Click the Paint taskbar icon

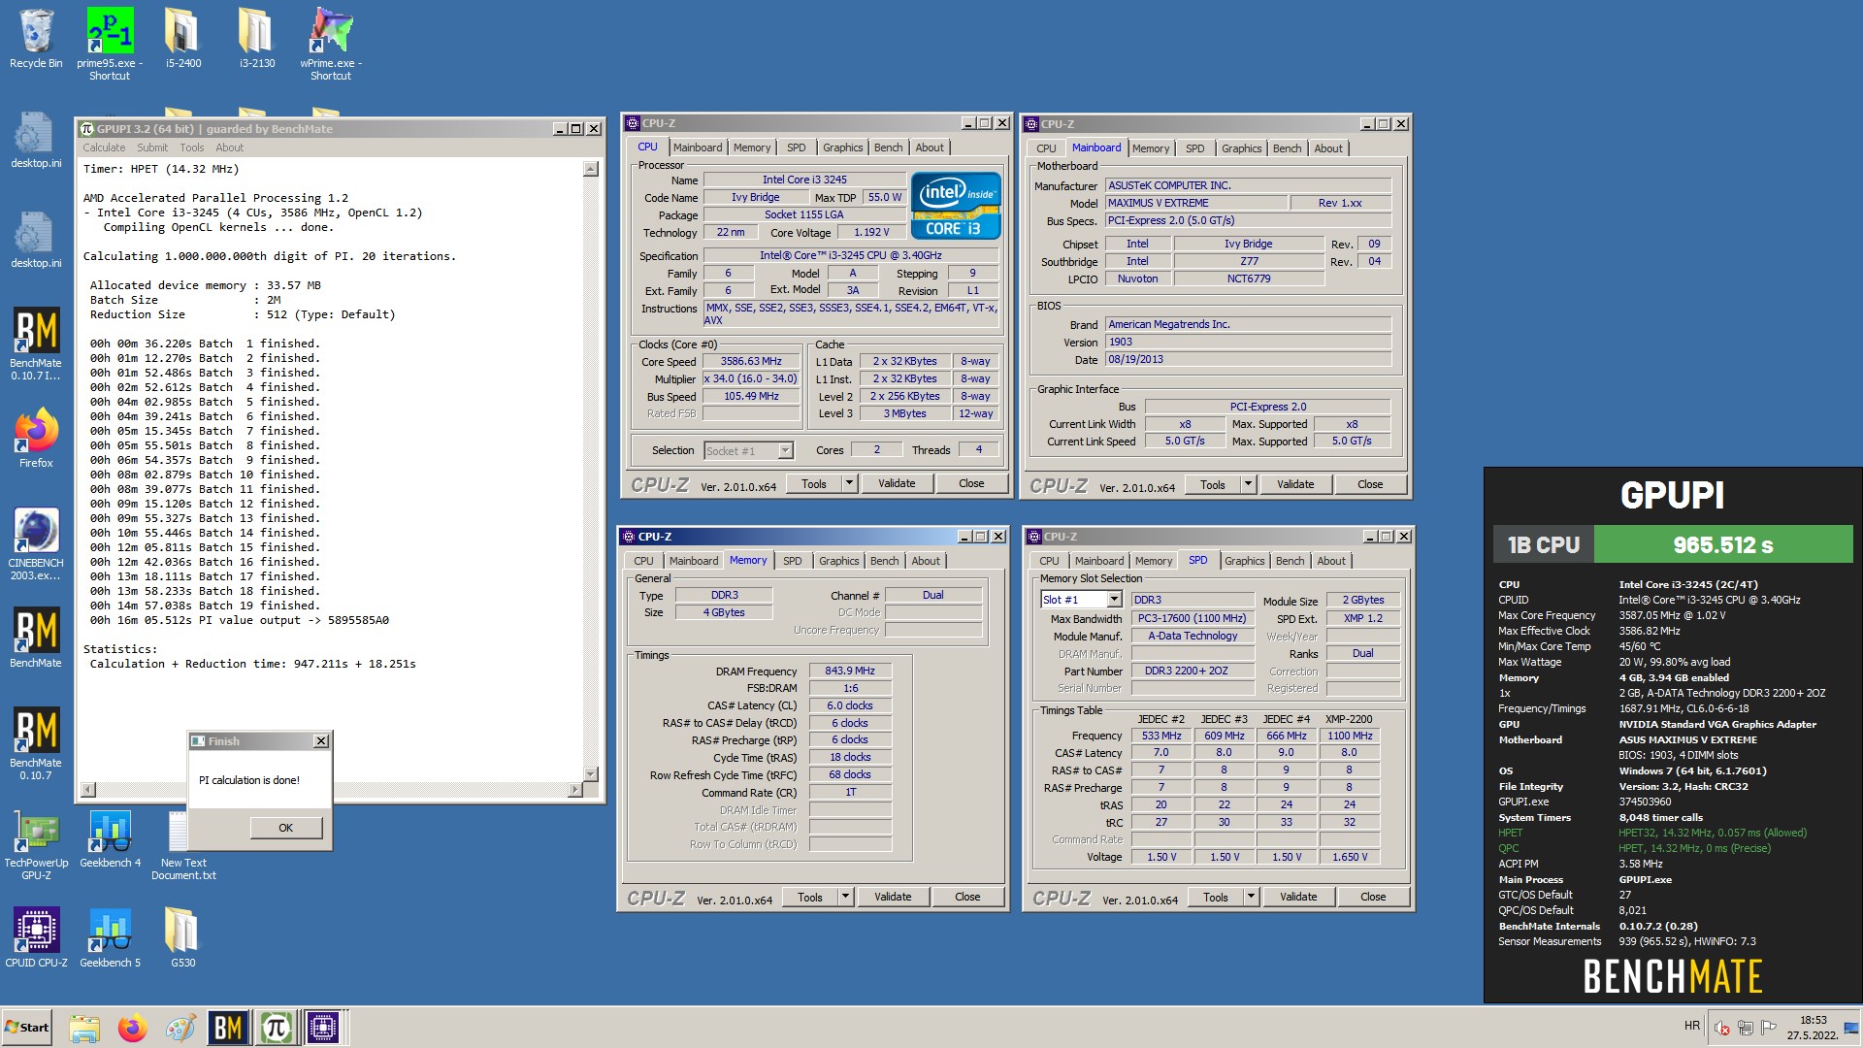180,1028
